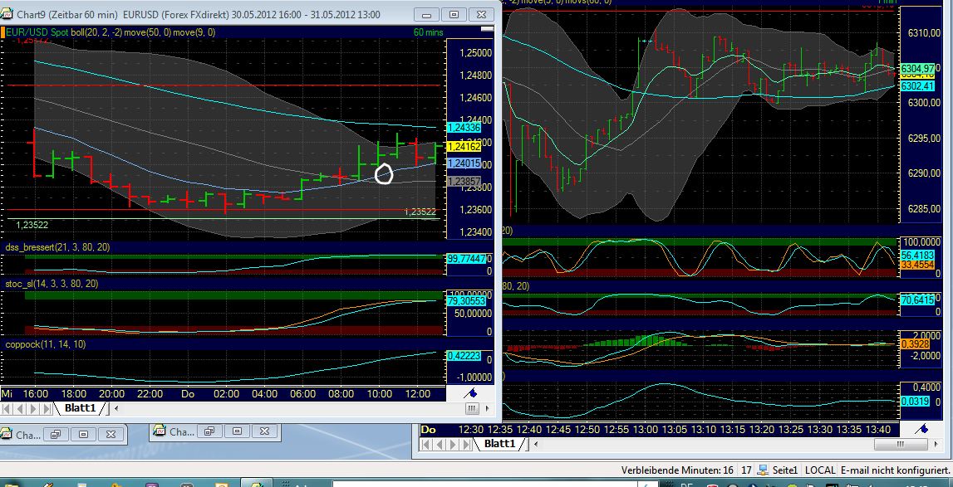Click the Chart9 chart icon in the title bar

coord(8,14)
